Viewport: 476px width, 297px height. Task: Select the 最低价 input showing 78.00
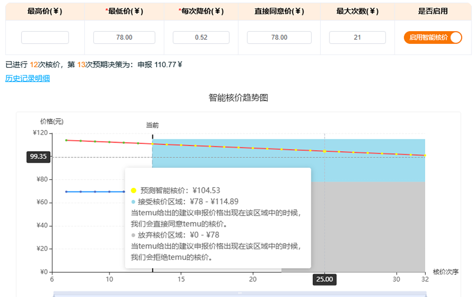click(x=124, y=37)
